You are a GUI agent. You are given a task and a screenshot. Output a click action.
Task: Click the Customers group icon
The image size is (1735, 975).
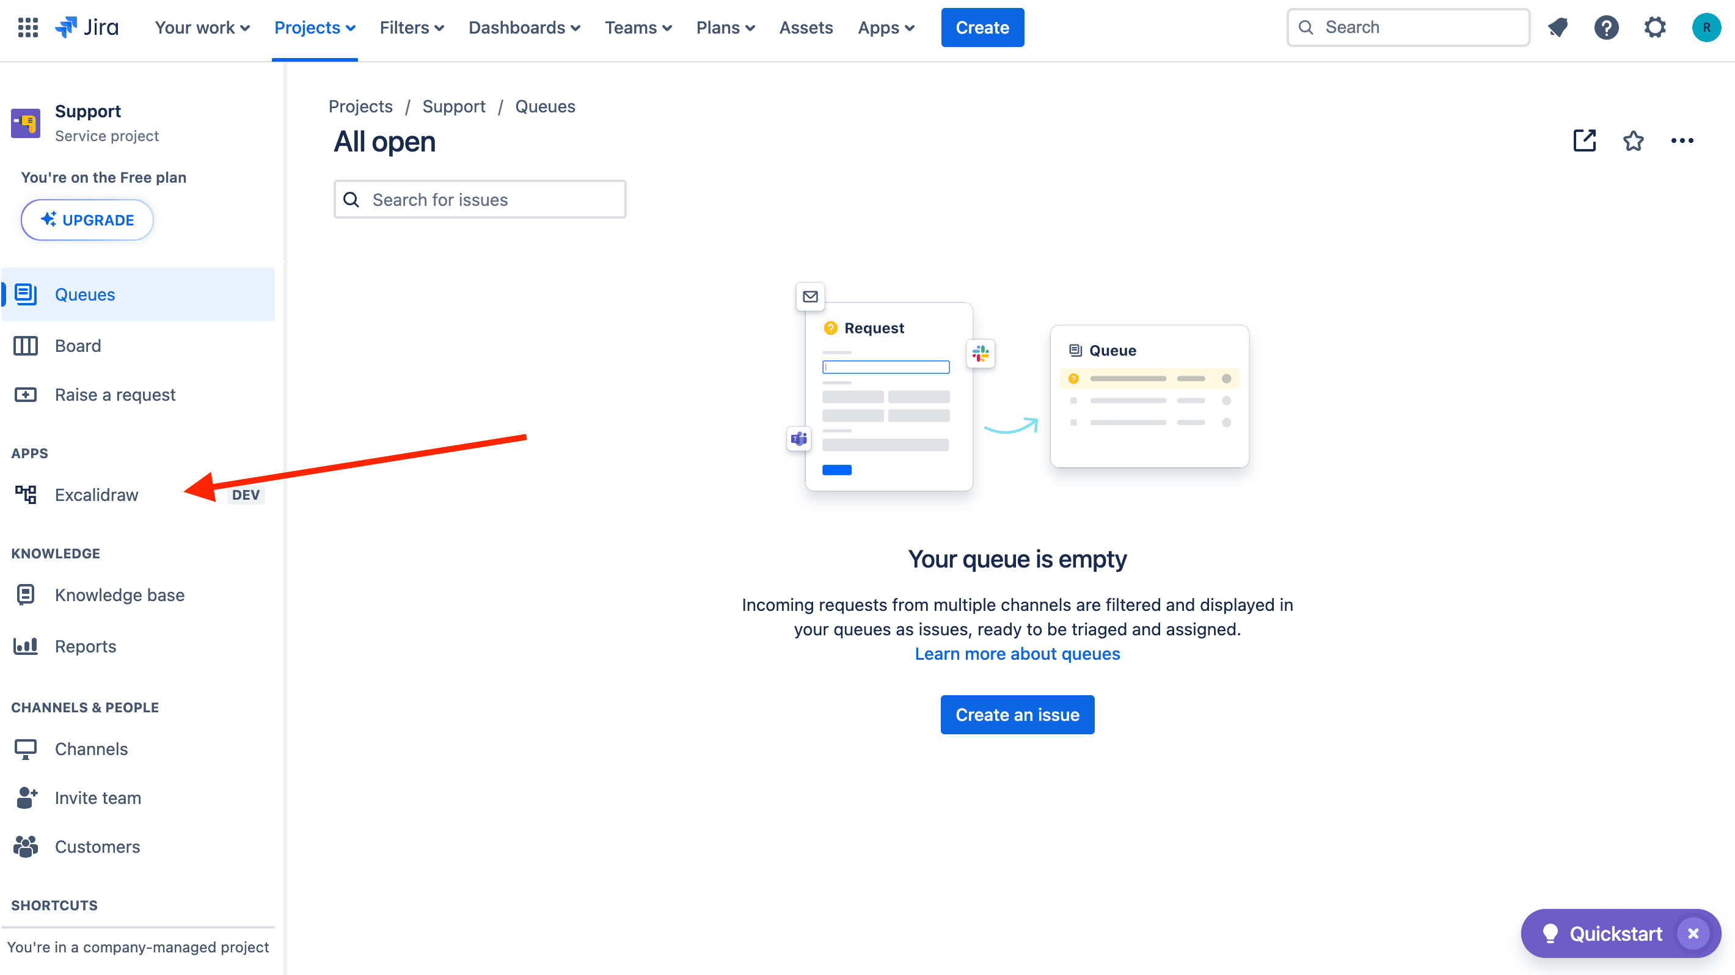pos(26,846)
